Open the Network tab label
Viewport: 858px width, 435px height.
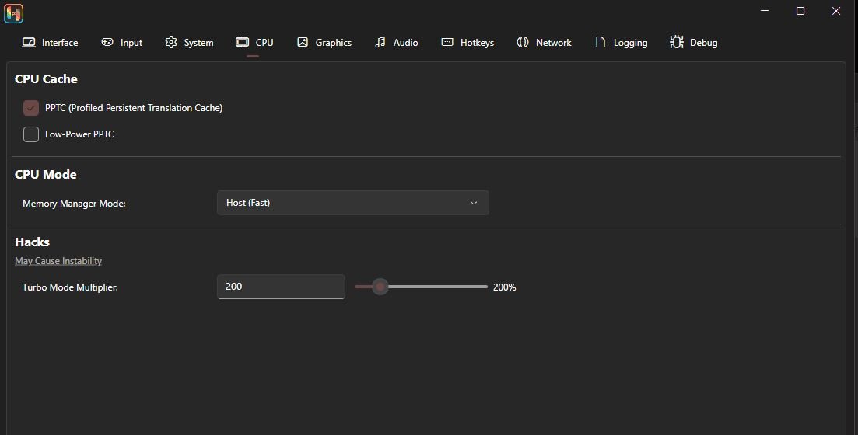click(553, 43)
